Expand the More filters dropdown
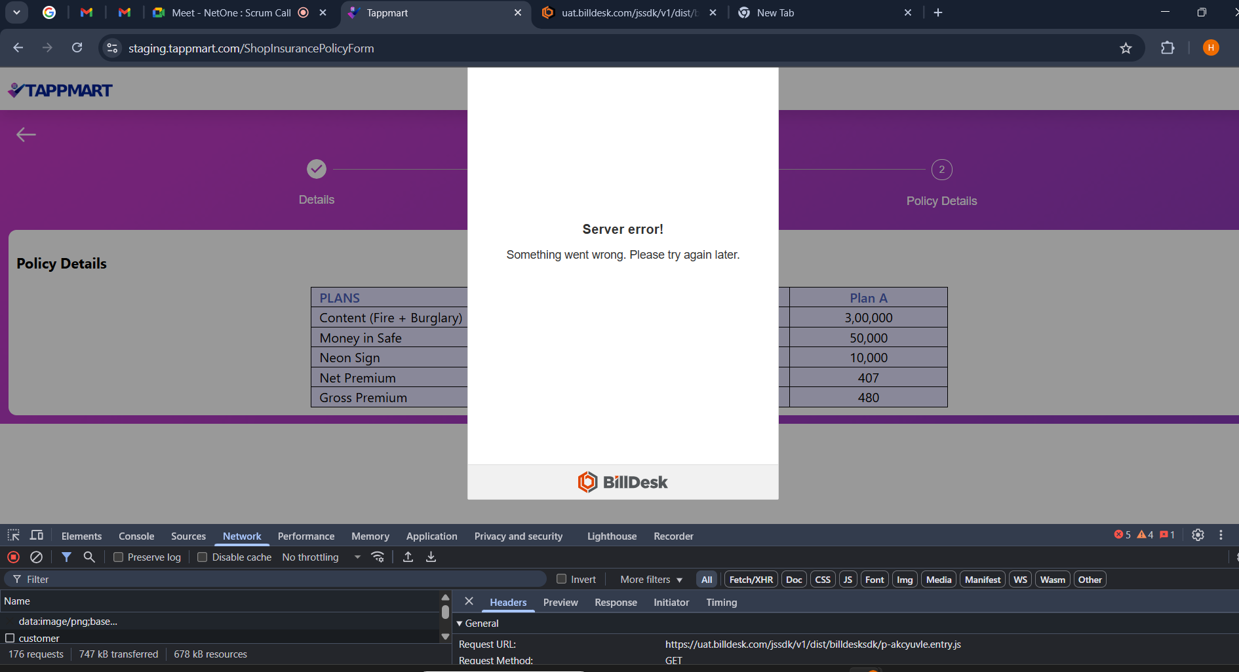This screenshot has height=672, width=1239. pos(651,580)
